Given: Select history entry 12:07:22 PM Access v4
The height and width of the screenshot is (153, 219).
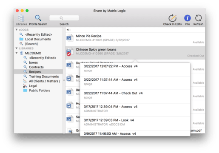Looking at the screenshot, I should 135,69.
